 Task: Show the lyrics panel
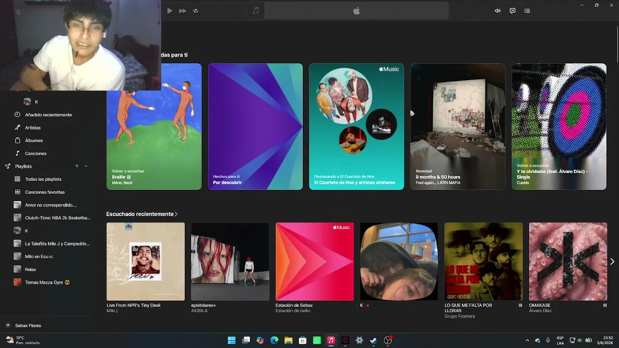coord(513,11)
